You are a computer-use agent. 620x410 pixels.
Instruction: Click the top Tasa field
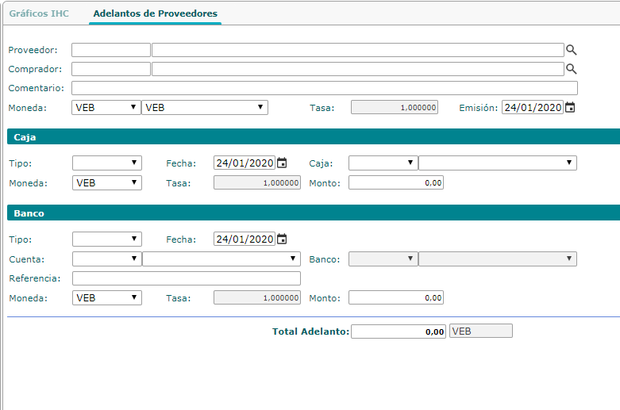(395, 107)
